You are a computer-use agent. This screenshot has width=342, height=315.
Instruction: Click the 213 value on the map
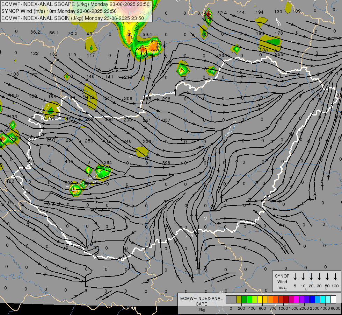point(128,77)
